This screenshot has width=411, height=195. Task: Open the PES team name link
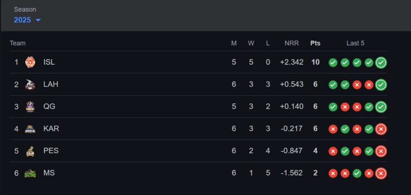tap(51, 151)
